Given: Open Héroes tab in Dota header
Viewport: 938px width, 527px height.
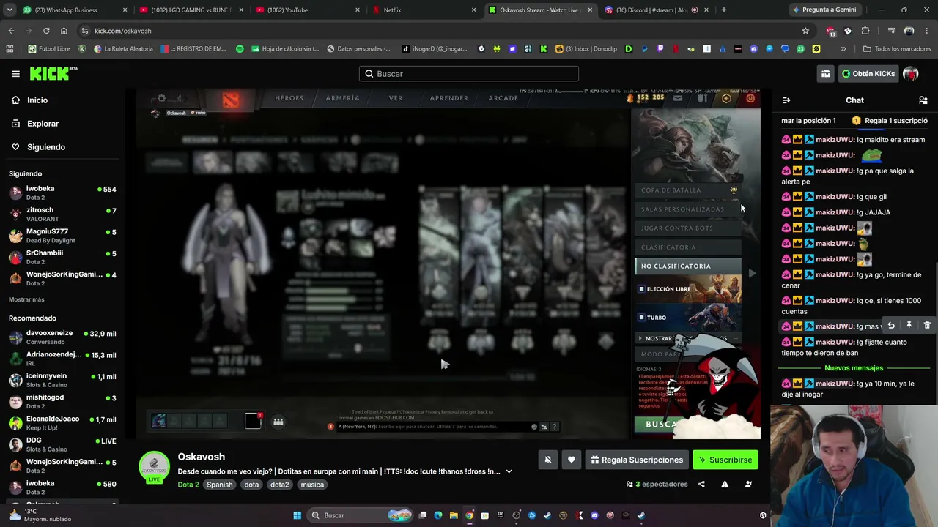Looking at the screenshot, I should 289,98.
